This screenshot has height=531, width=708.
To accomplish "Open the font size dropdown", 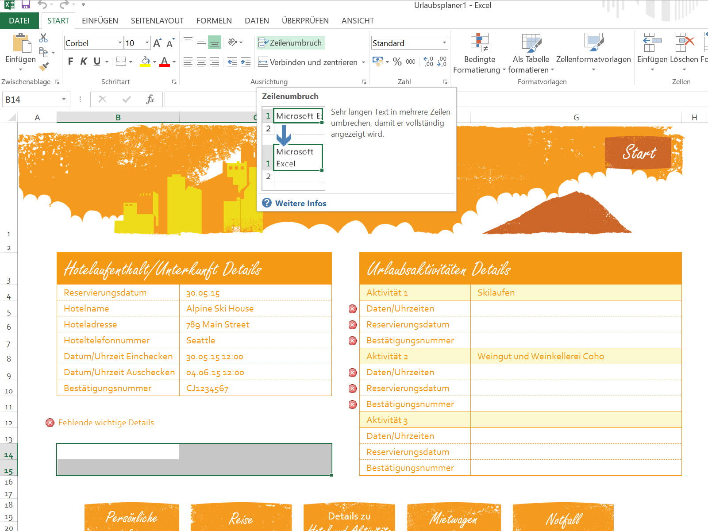I will click(x=147, y=43).
